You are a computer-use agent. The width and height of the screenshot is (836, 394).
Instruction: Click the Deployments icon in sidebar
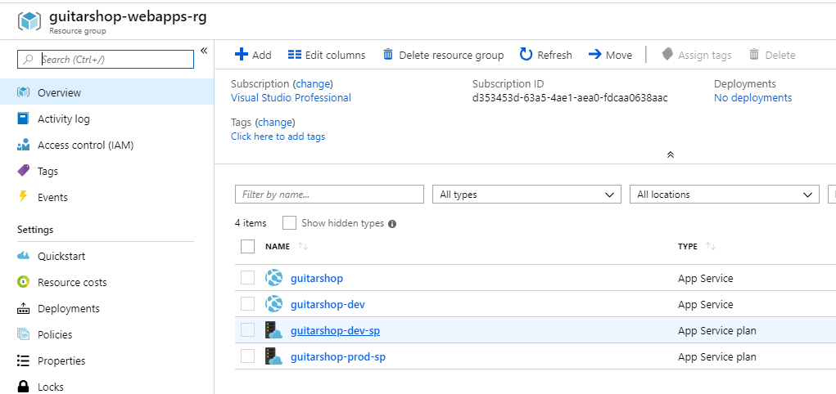pyautogui.click(x=24, y=308)
